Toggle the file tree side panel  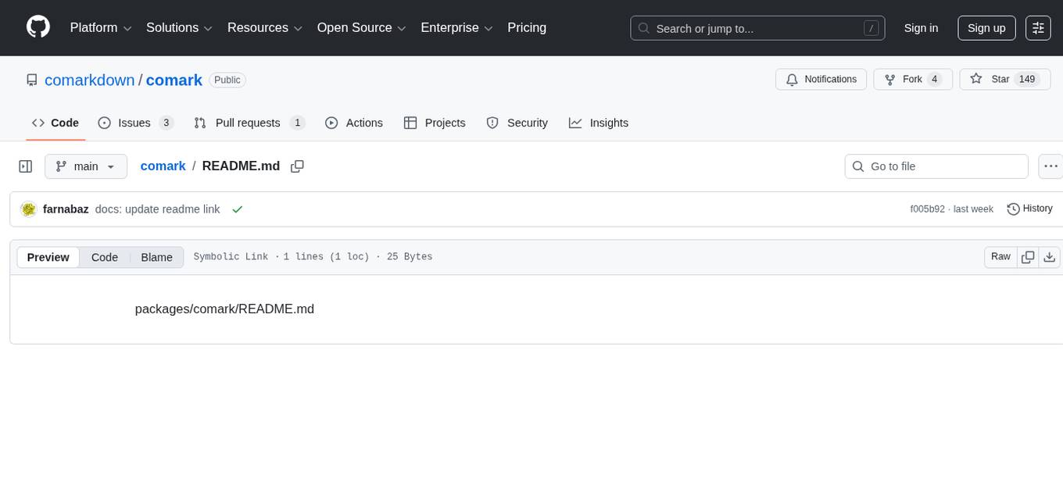click(x=25, y=166)
